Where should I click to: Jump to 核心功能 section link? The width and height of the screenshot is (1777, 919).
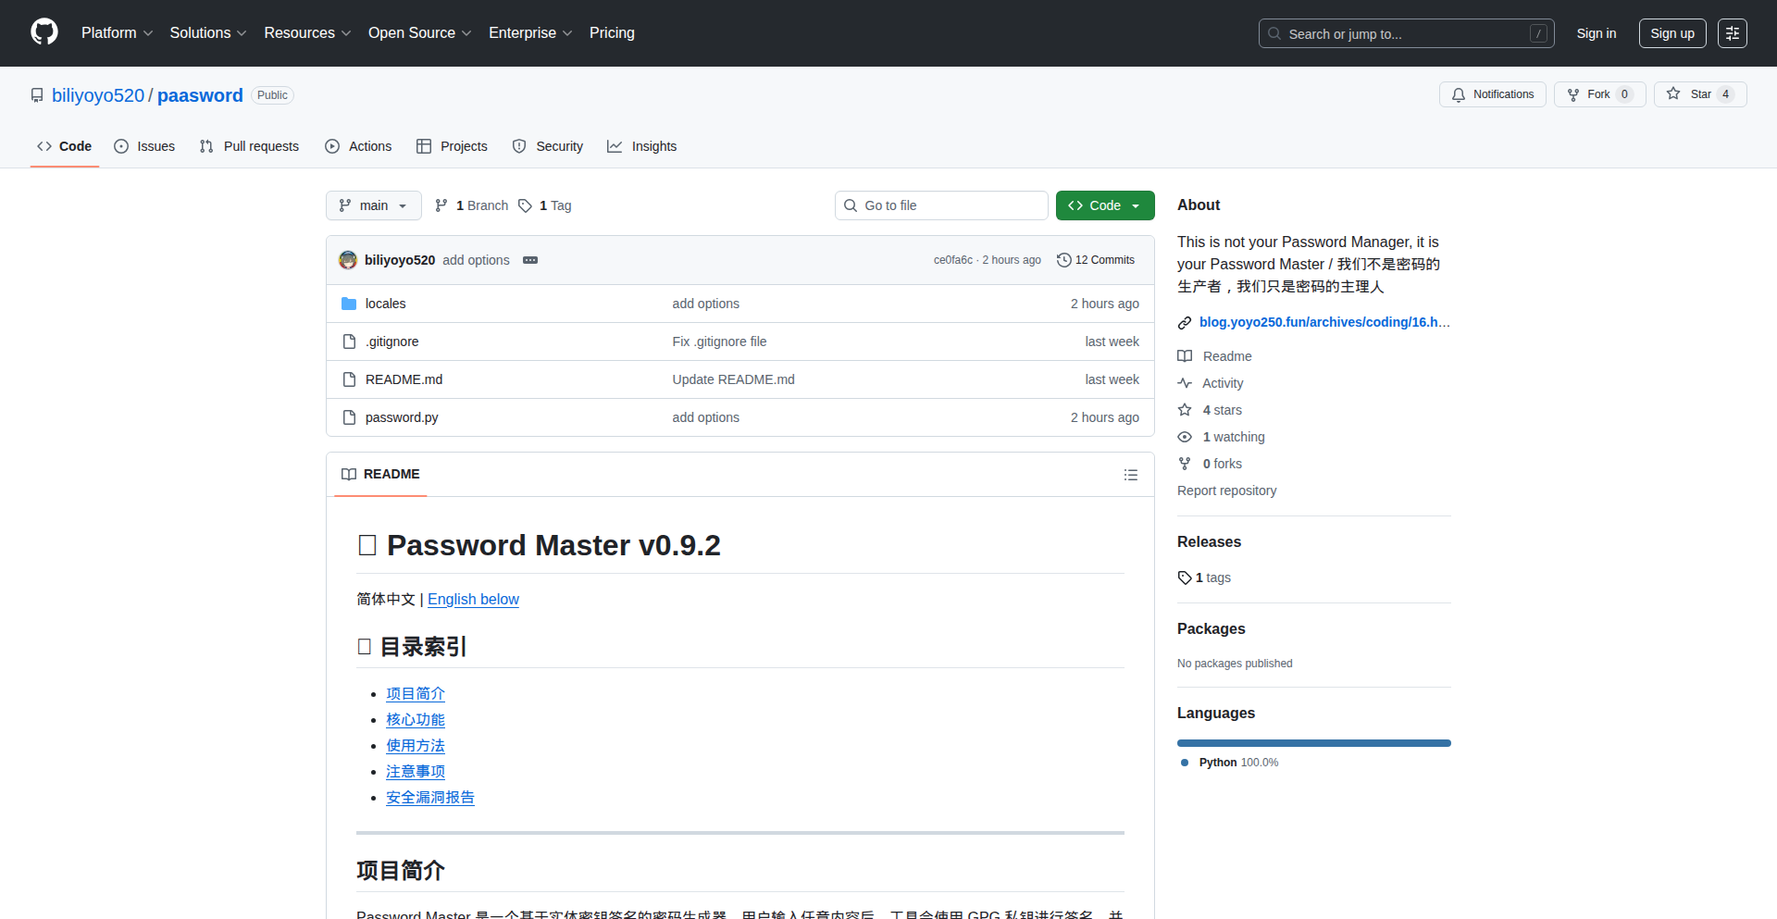[x=416, y=719]
